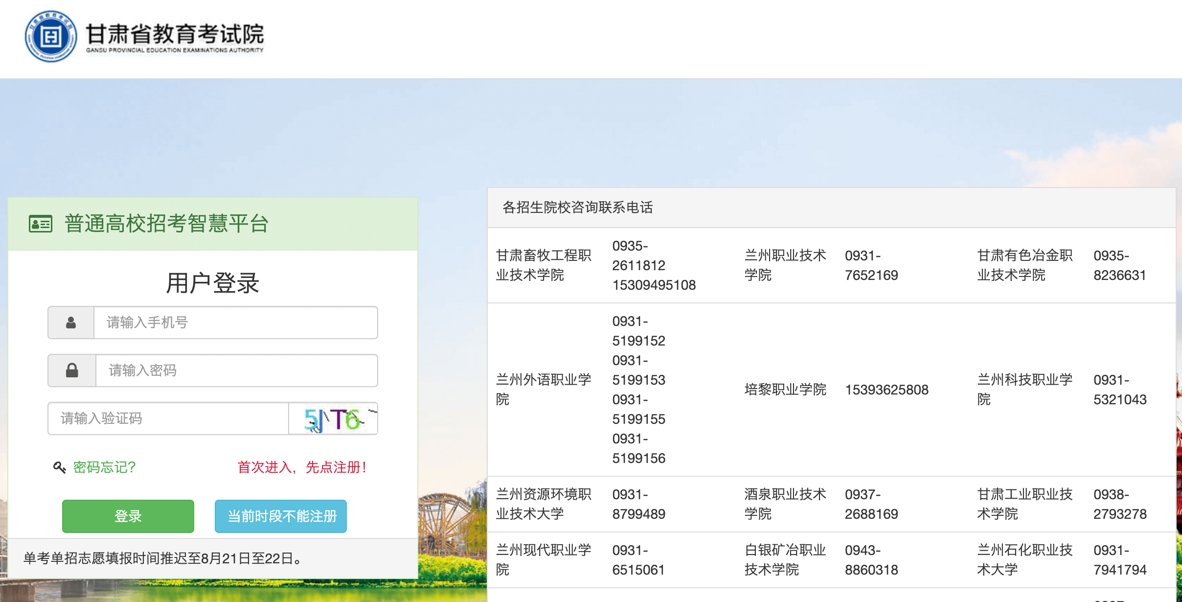This screenshot has height=602, width=1182.
Task: Select the 兰州职业技术学院 table cell
Action: [785, 265]
